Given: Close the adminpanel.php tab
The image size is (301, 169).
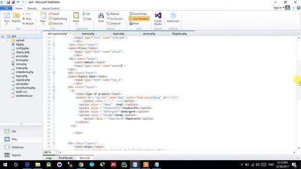Looking at the screenshot, I should pyautogui.click(x=70, y=33).
